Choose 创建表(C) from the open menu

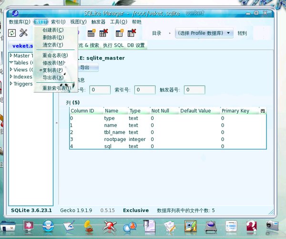(52, 30)
